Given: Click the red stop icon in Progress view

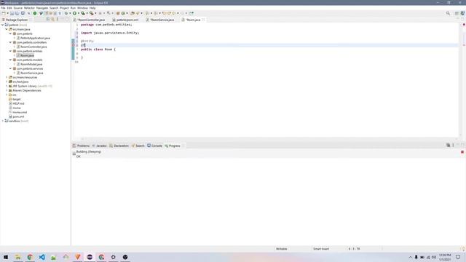Looking at the screenshot, I should coord(462,152).
